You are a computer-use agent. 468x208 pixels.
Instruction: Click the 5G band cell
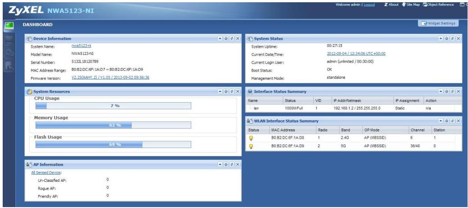[343, 146]
